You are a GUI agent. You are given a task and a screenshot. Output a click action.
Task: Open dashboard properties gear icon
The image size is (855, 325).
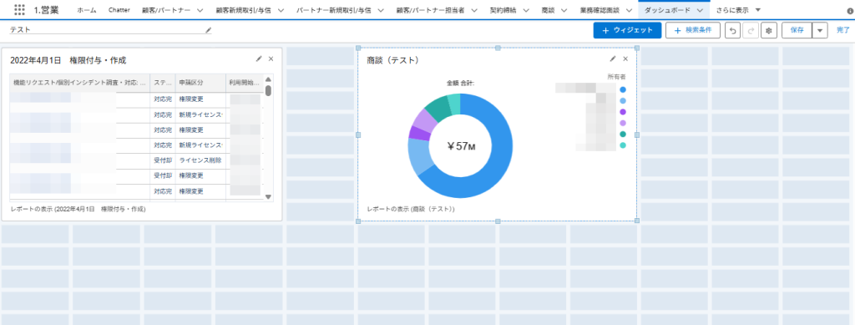pos(769,31)
